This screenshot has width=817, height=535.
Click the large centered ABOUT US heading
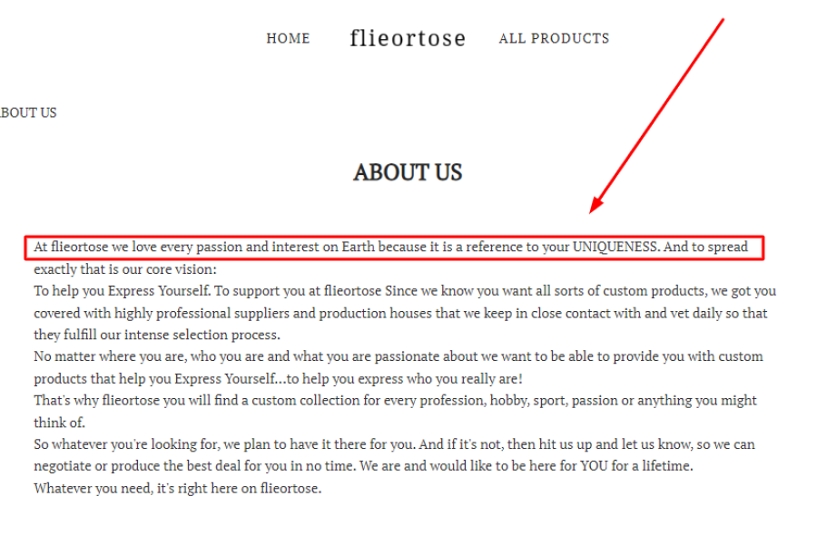408,172
